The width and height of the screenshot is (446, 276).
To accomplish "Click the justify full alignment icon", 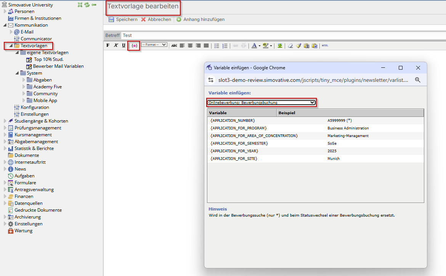I will click(206, 46).
